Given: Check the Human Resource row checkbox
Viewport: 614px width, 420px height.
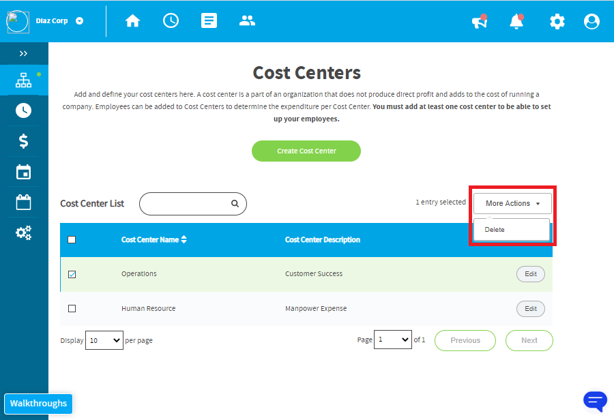Looking at the screenshot, I should [72, 308].
